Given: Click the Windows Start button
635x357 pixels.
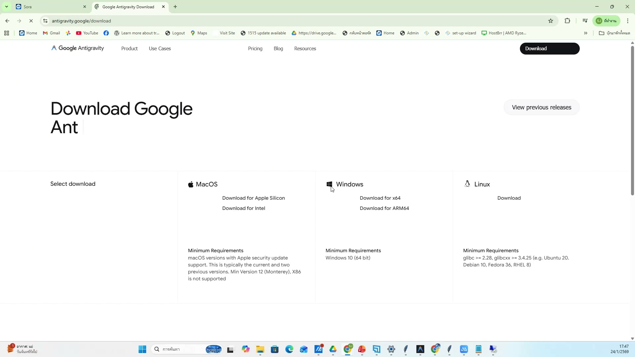Looking at the screenshot, I should pyautogui.click(x=142, y=349).
